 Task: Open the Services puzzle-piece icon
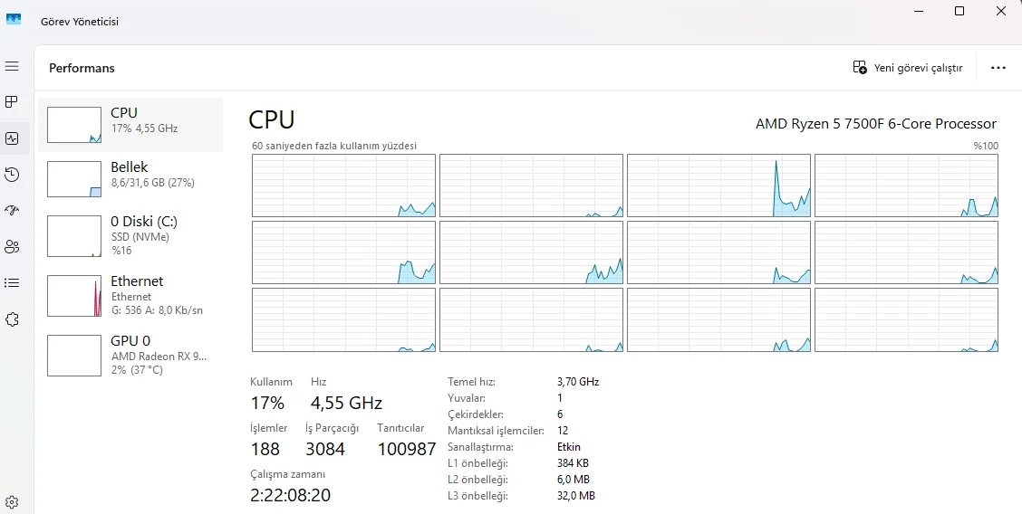point(12,319)
